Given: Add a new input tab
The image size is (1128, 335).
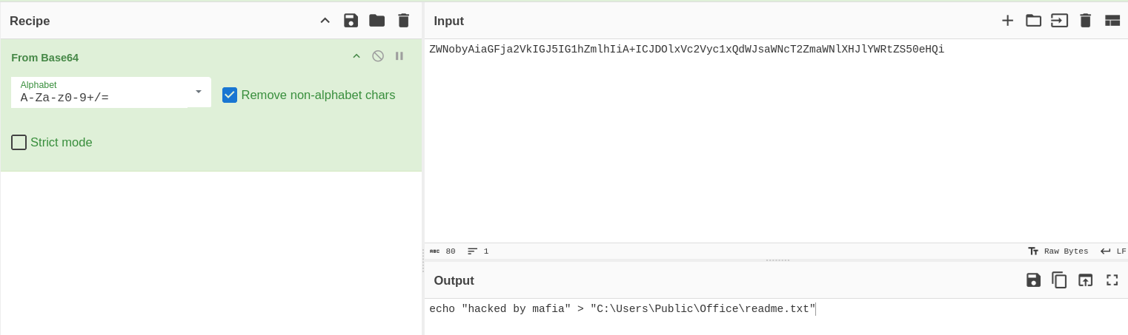Looking at the screenshot, I should 1007,21.
